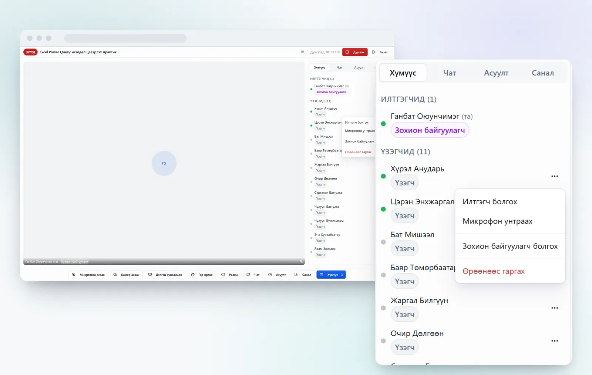
Task: Choose Зохион байгуулагч болгох in enlarged menu
Action: coord(510,246)
